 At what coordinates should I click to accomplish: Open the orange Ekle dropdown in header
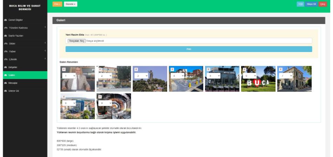(57, 4)
